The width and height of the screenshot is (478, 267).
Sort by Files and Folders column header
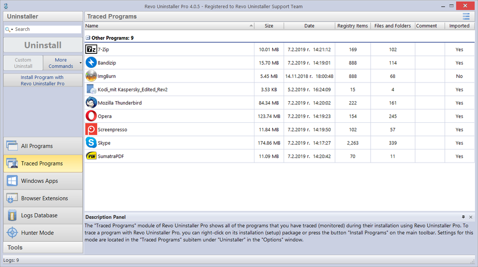[393, 26]
